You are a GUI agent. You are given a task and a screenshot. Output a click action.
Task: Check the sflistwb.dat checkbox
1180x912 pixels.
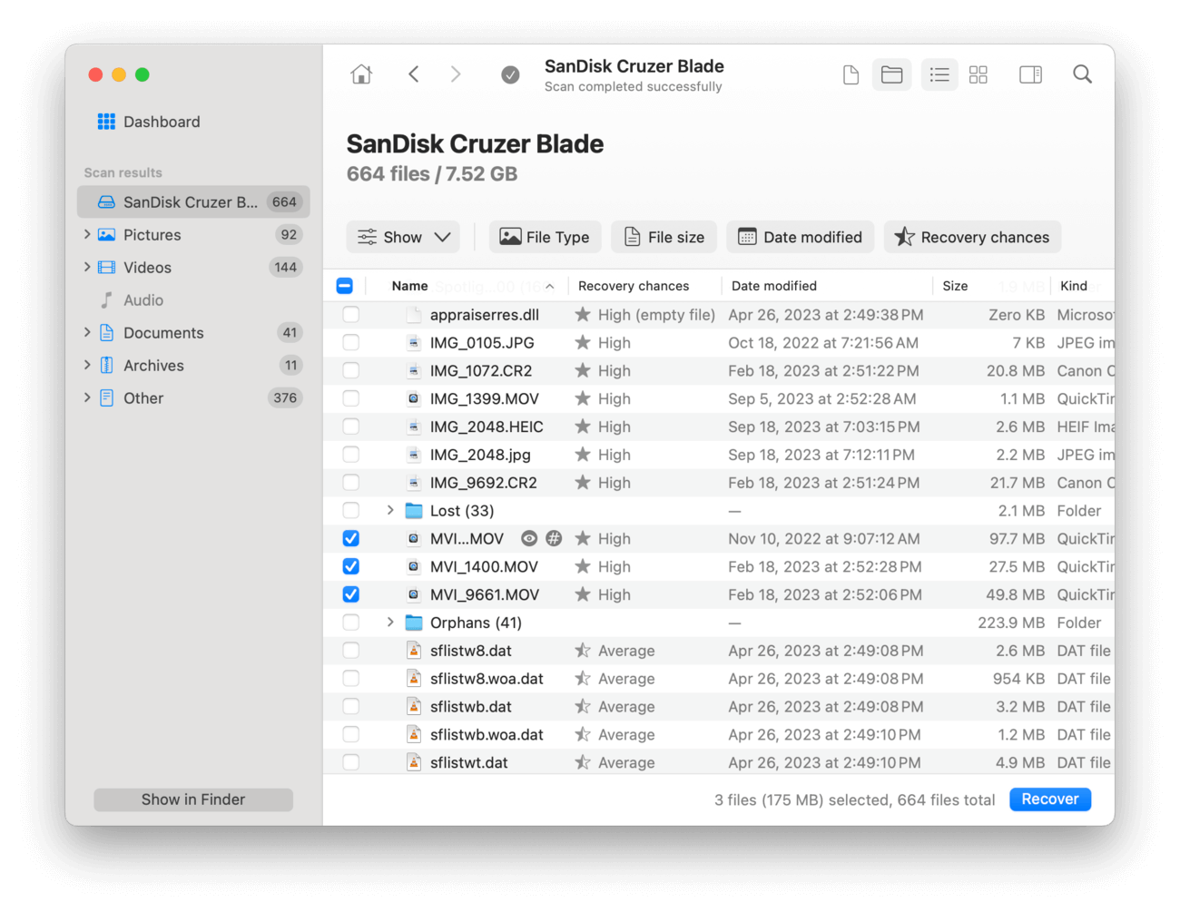[351, 706]
